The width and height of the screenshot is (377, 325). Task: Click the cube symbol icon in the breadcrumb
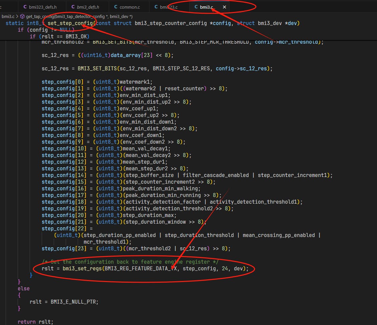[22, 16]
